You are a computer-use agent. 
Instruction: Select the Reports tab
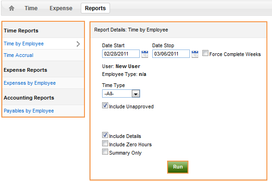pyautogui.click(x=95, y=8)
